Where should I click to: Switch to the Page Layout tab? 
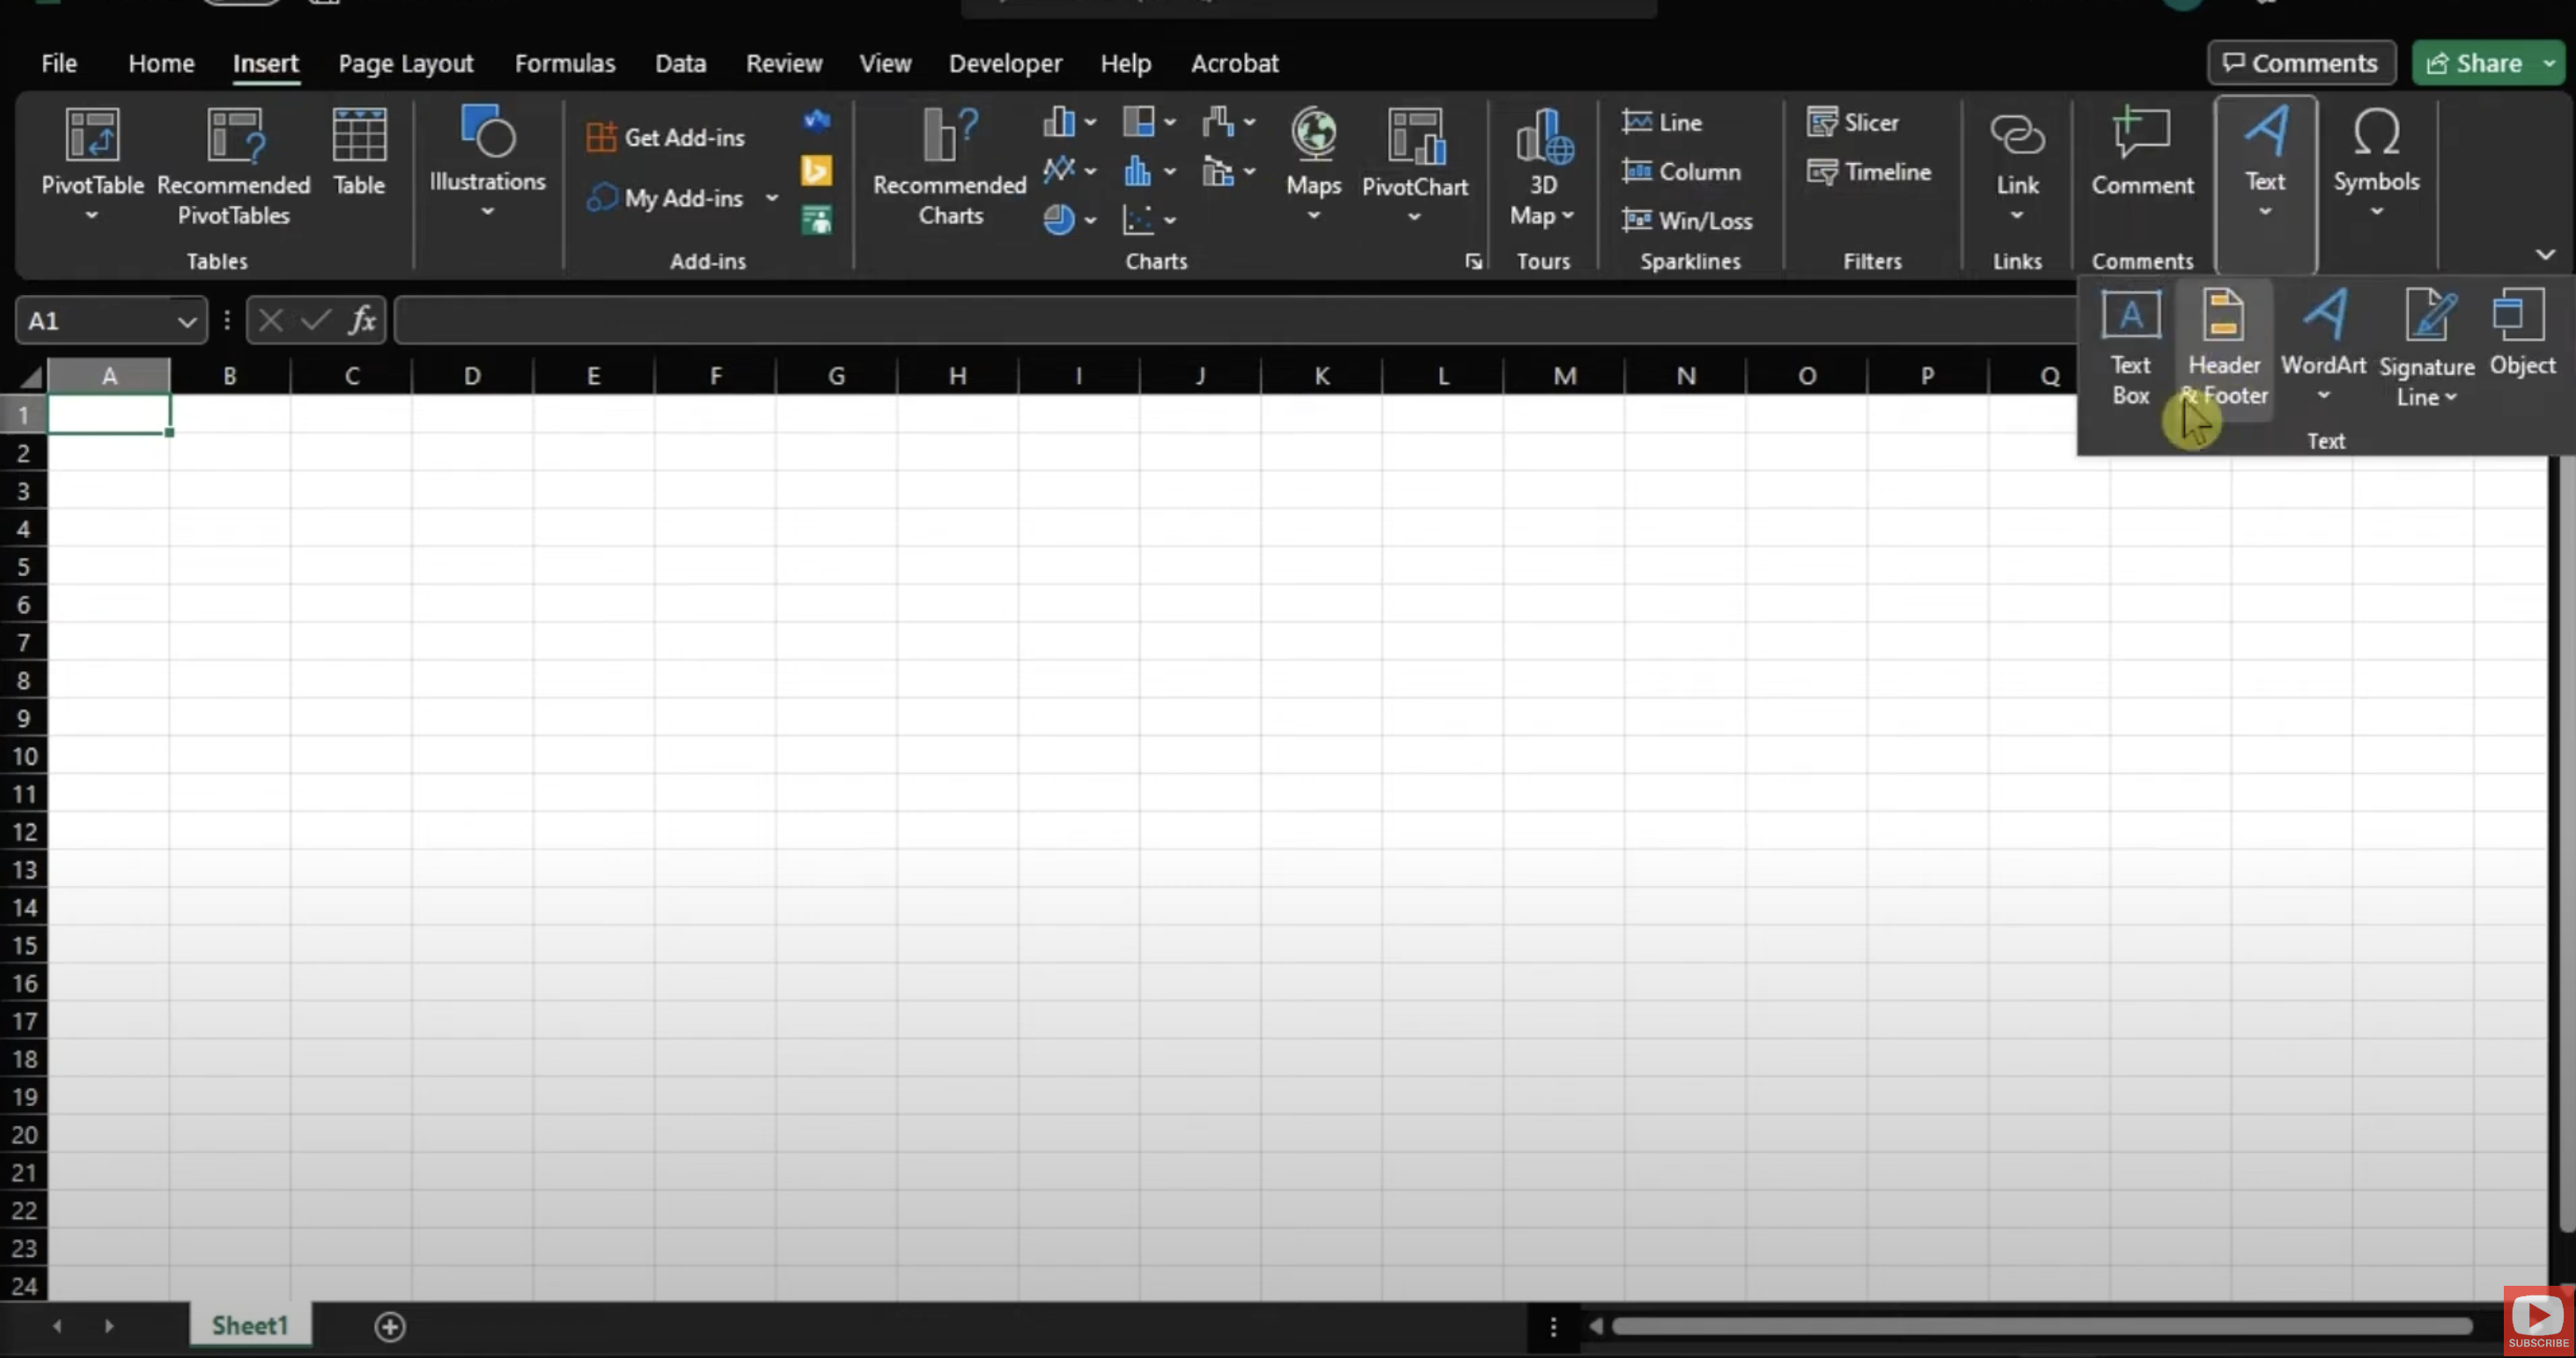click(405, 64)
